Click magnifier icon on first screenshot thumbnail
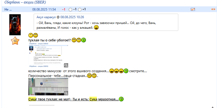 [66, 65]
